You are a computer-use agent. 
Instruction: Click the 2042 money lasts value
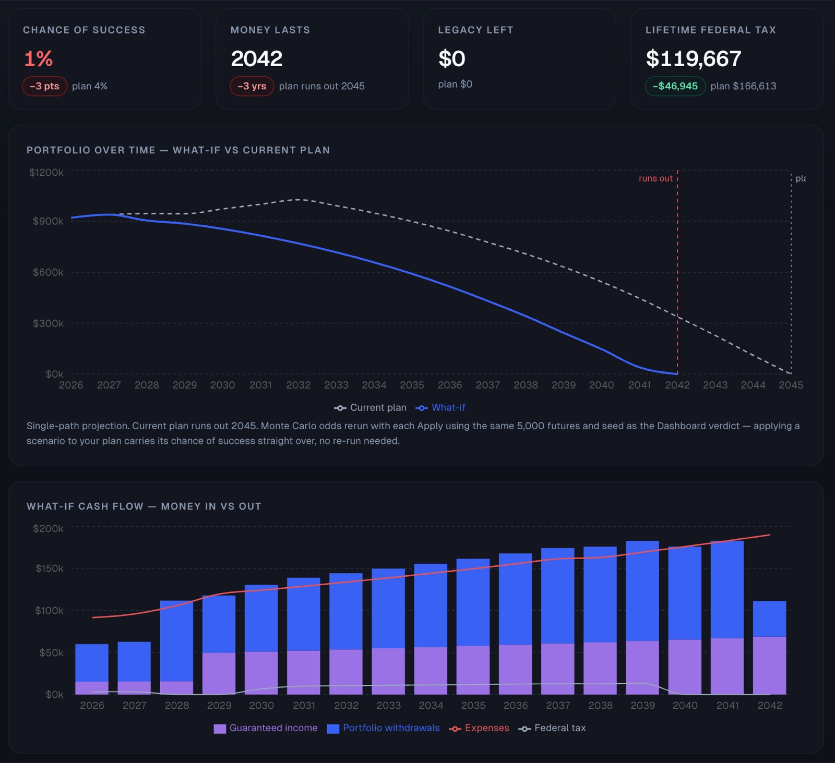(x=257, y=58)
